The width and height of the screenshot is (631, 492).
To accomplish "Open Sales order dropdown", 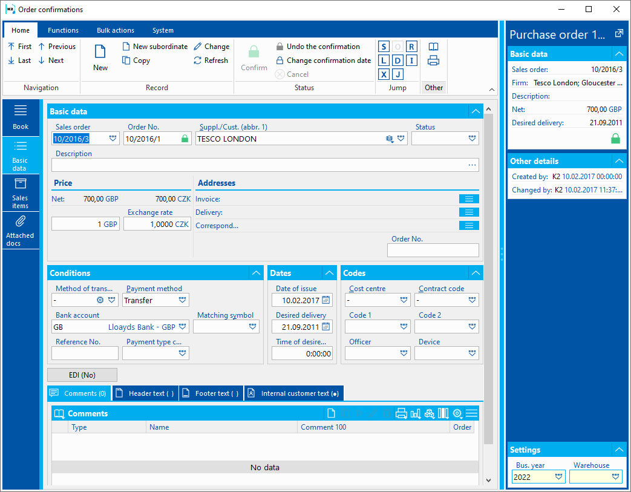I will point(113,139).
